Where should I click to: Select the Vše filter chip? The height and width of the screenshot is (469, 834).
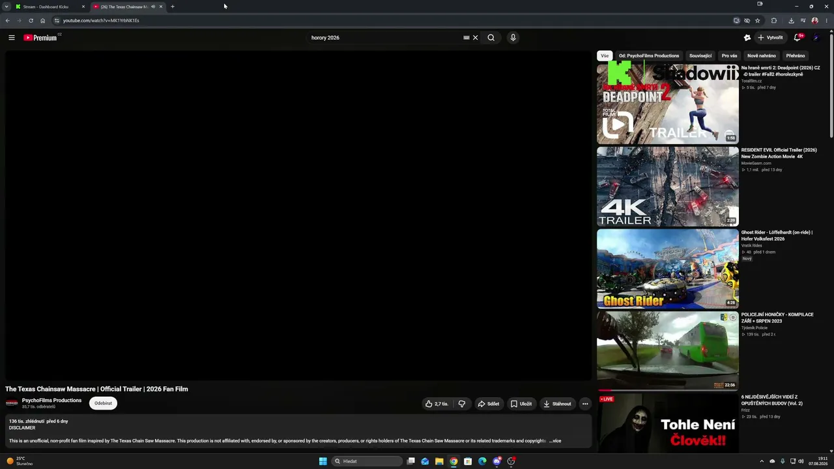click(x=605, y=55)
